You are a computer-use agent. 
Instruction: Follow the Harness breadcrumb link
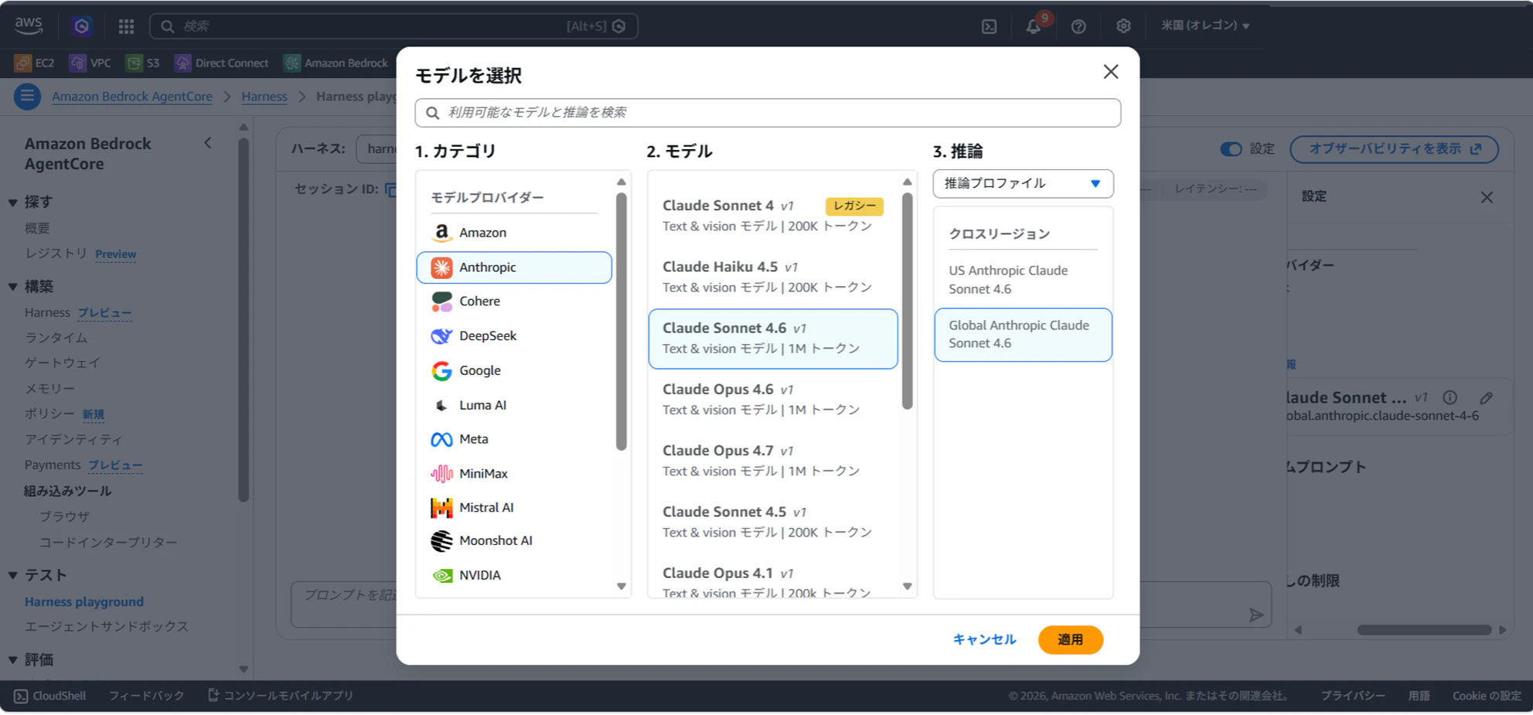click(x=264, y=97)
